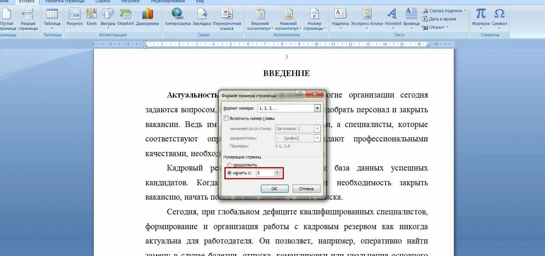Open Верхний колонтитул header menu

(260, 19)
